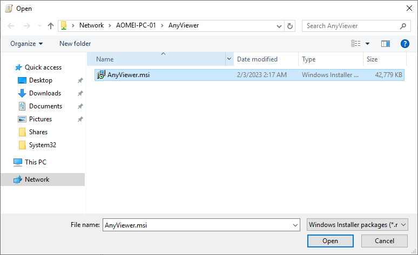
Task: Click the change view layout icon
Action: pyautogui.click(x=356, y=44)
